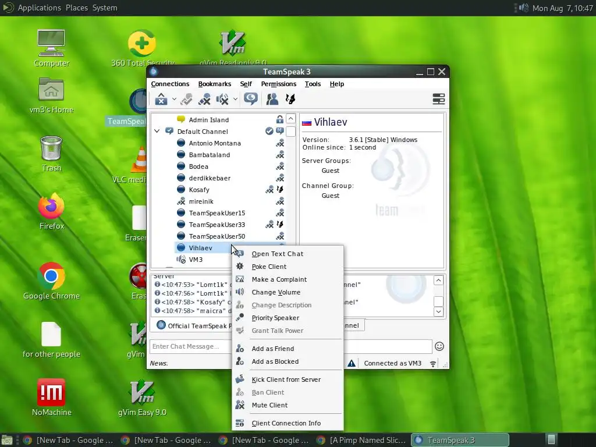This screenshot has width=596, height=447.
Task: Click chat log scroll-up arrow
Action: 438,281
